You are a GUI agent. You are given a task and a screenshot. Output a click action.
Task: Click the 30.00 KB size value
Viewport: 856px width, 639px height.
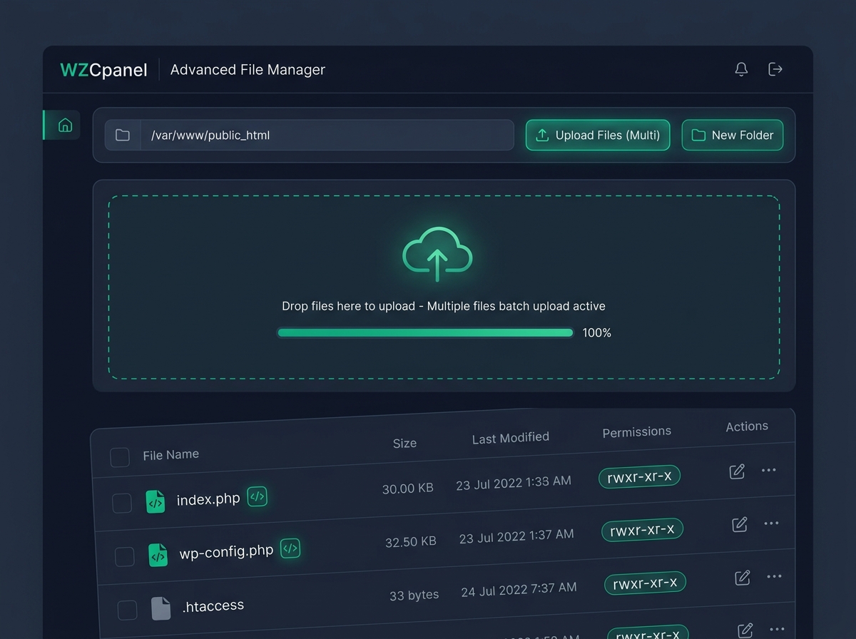point(408,489)
